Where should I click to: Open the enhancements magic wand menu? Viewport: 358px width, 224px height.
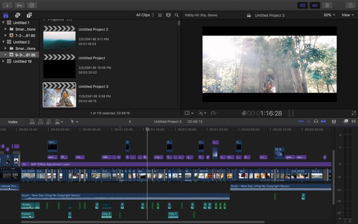[202, 113]
